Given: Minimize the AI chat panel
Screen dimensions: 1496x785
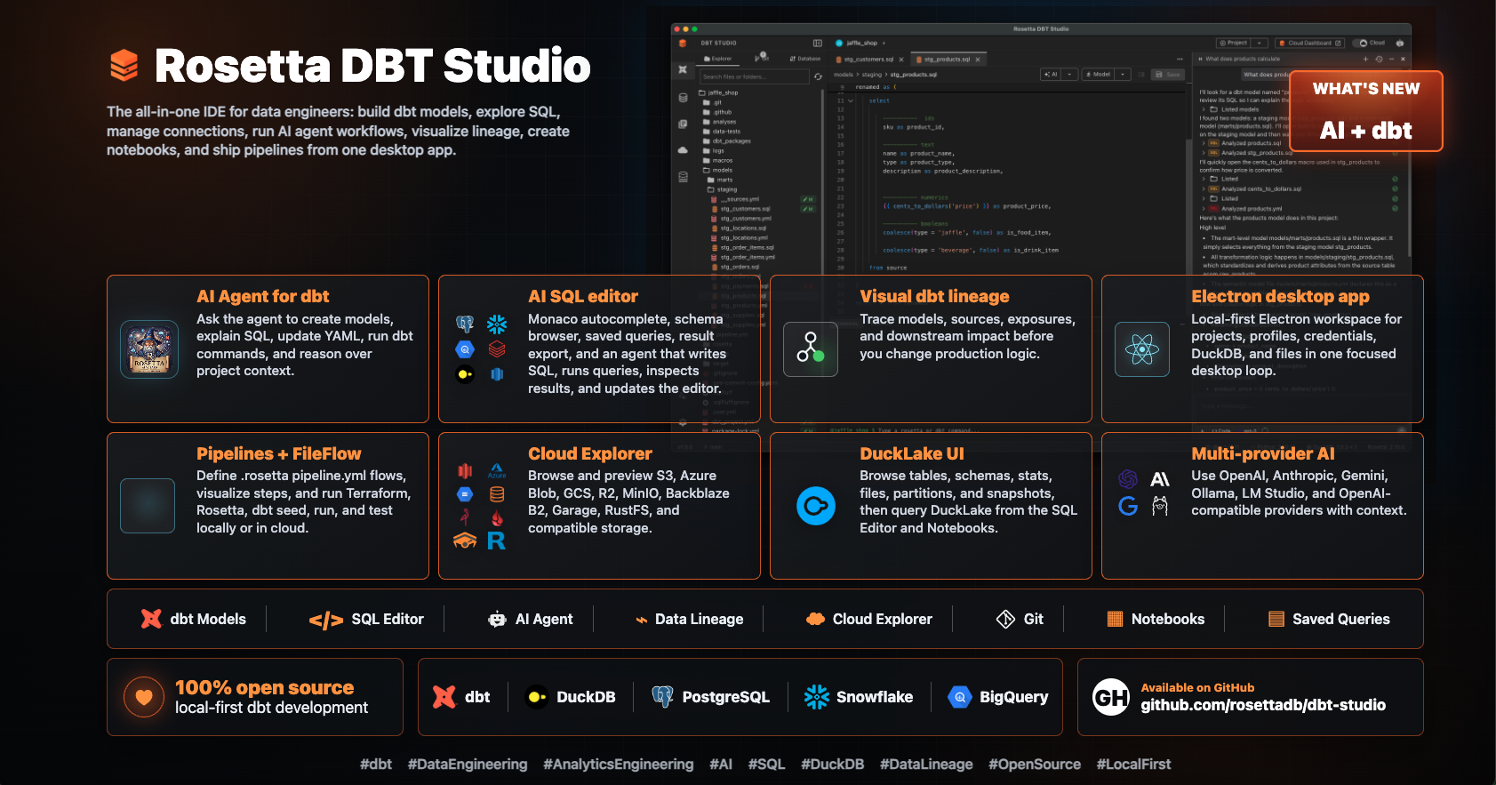Looking at the screenshot, I should pos(1391,59).
